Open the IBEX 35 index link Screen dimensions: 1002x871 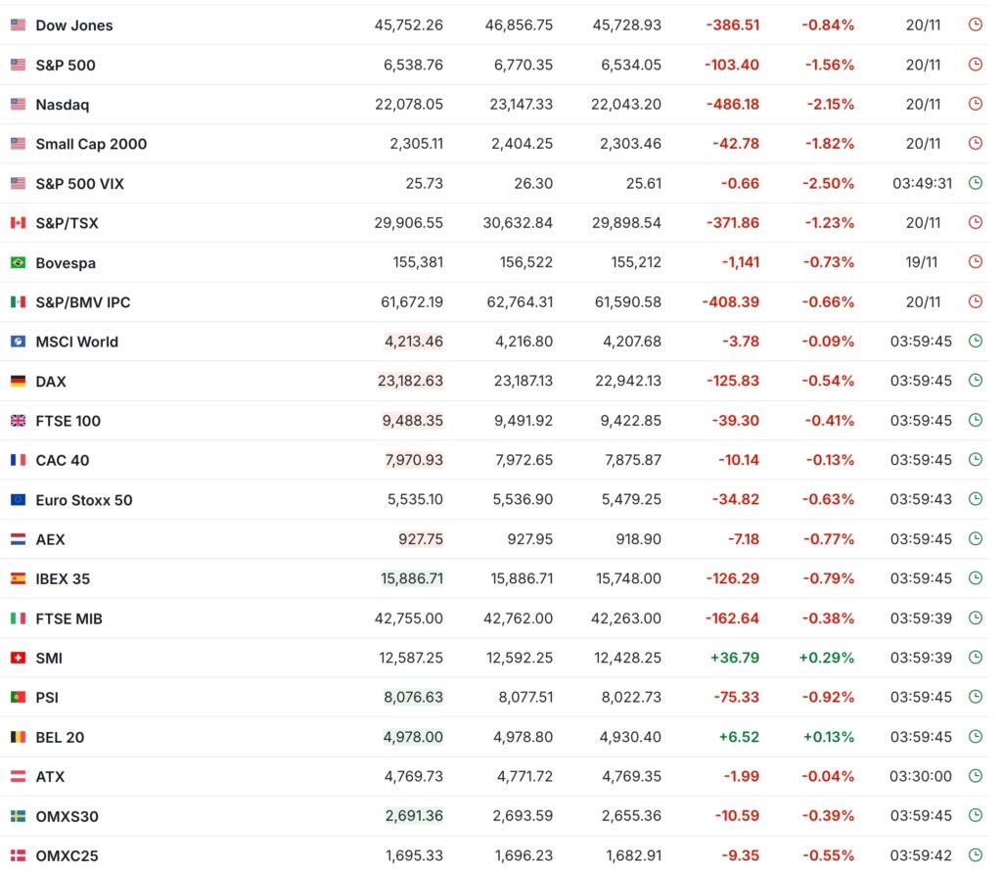click(63, 578)
